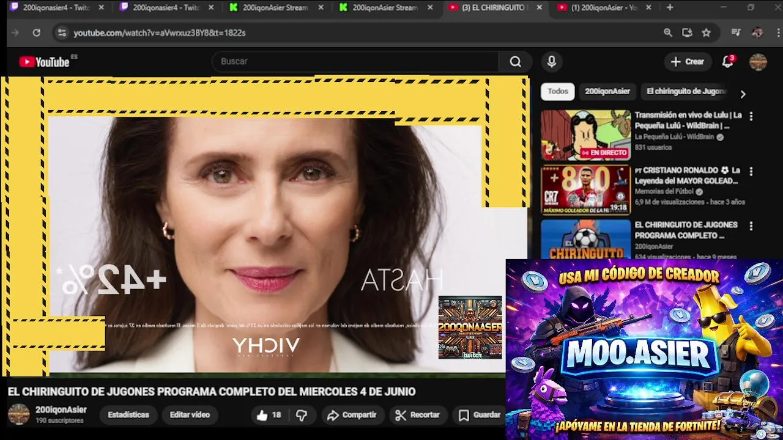783x440 pixels.
Task: Click Guardar to save the video
Action: pos(480,415)
